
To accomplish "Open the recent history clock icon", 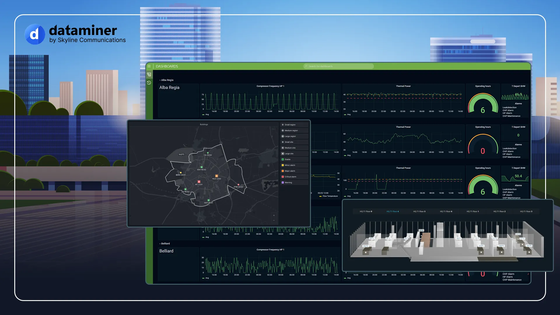I will click(149, 83).
